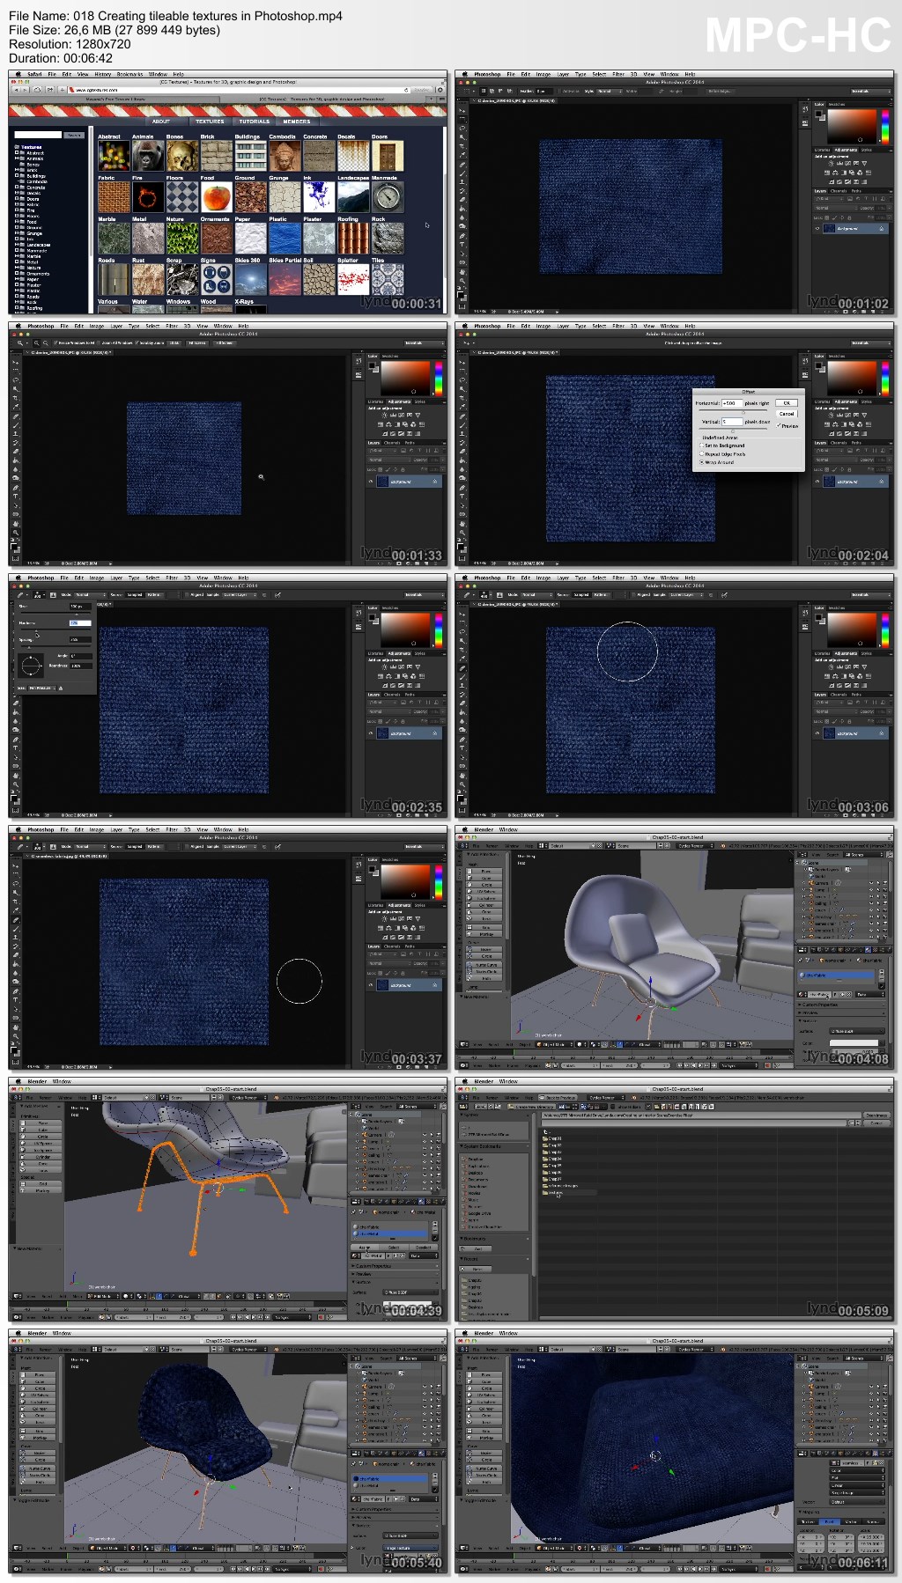Screen dimensions: 902x1583
Task: Select Eraser tool in the 00:02:04 Photoshop frame
Action: point(462,452)
